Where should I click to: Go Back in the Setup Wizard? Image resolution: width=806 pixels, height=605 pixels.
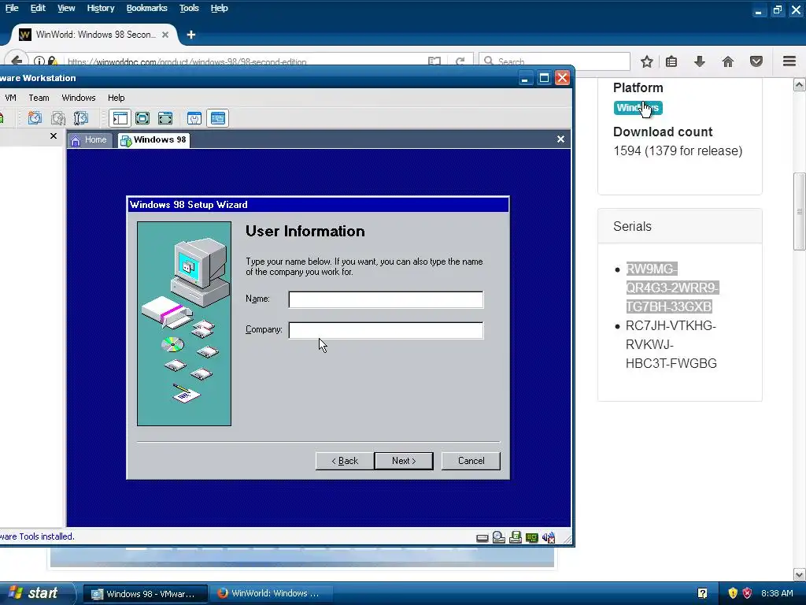(345, 461)
